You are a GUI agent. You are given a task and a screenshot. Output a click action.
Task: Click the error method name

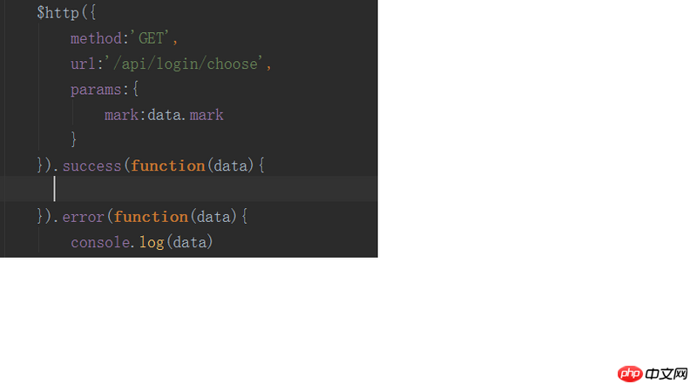point(84,217)
